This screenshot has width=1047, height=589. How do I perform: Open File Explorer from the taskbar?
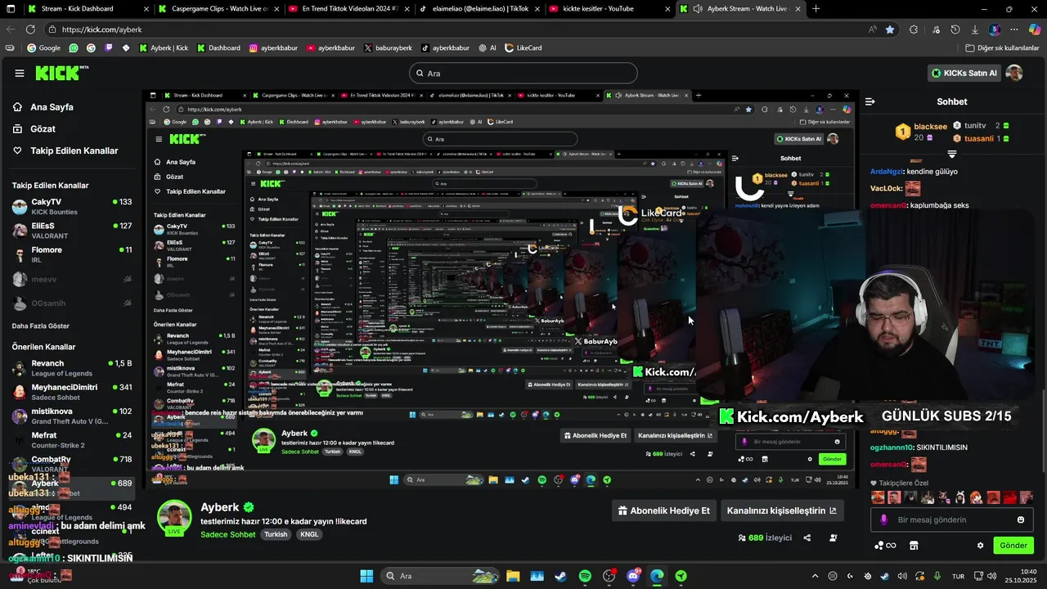click(513, 576)
